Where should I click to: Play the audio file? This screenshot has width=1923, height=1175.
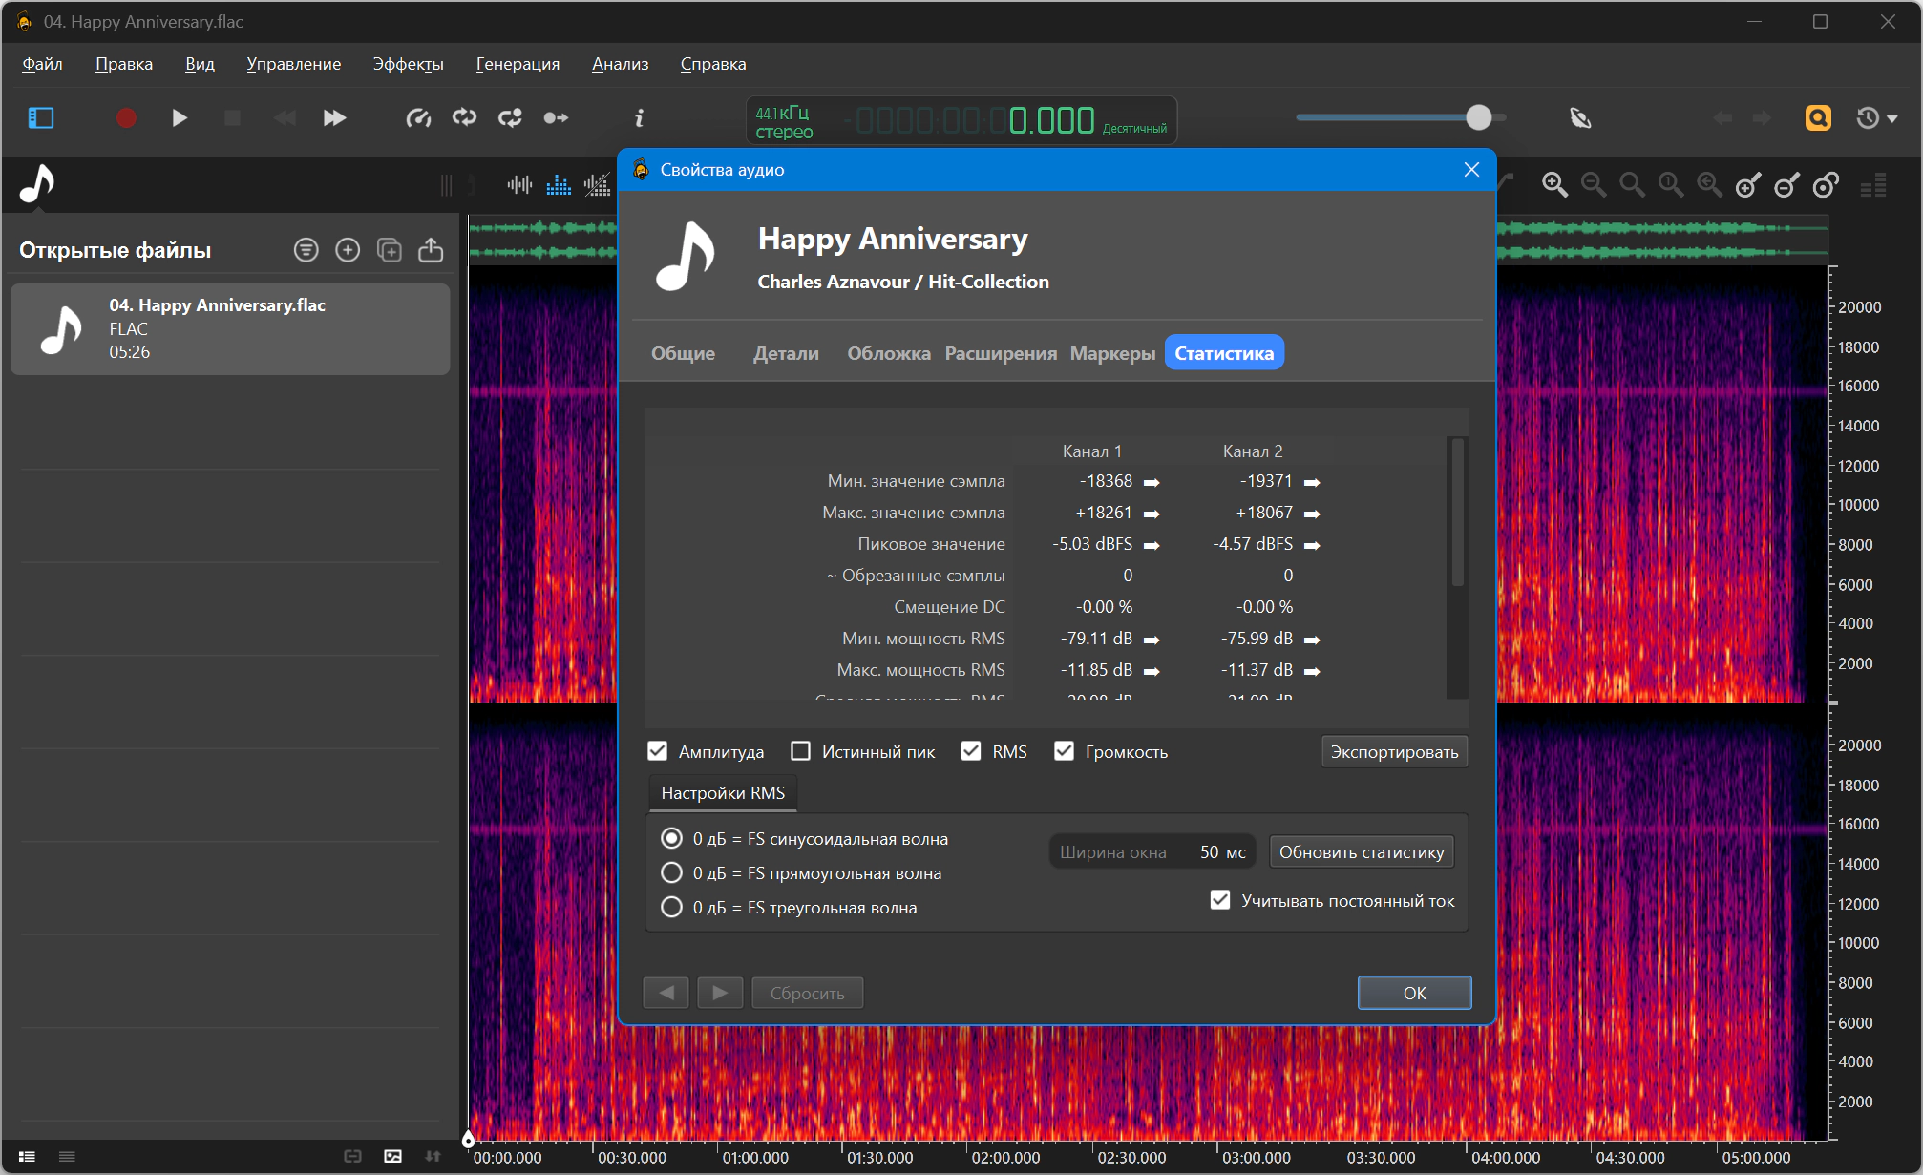[x=180, y=118]
